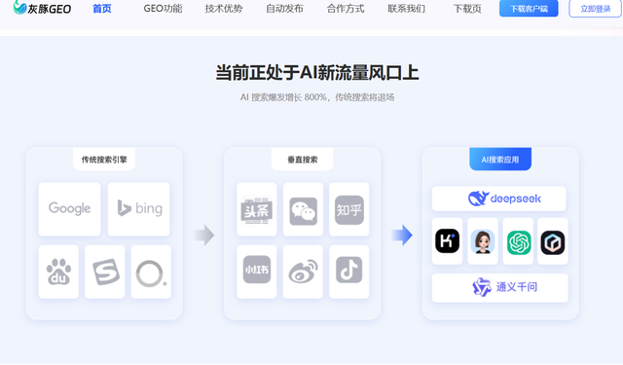
Task: Click the avatar girl AI icon
Action: pos(483,241)
